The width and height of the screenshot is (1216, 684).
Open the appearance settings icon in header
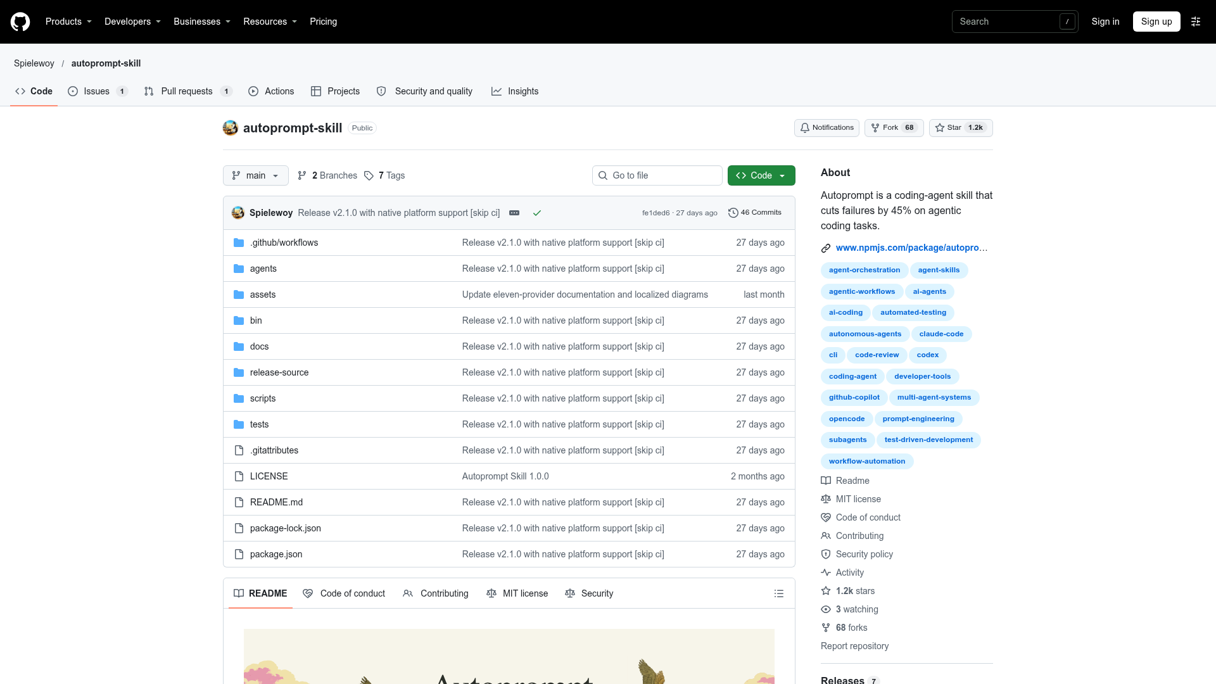tap(1196, 22)
